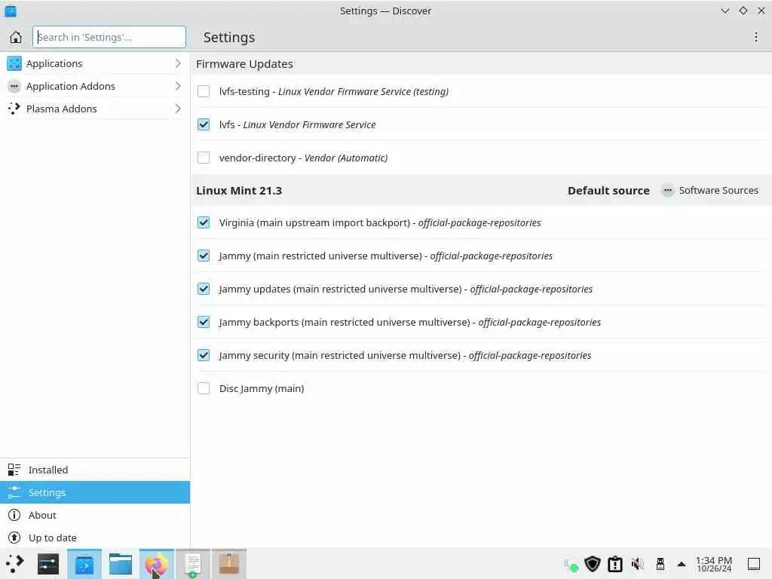The height and width of the screenshot is (579, 772).
Task: Click the About info icon
Action: click(x=14, y=515)
